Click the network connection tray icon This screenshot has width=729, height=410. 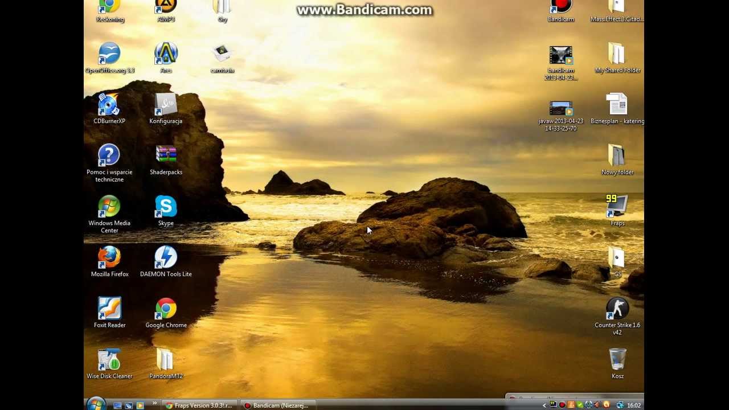point(619,405)
